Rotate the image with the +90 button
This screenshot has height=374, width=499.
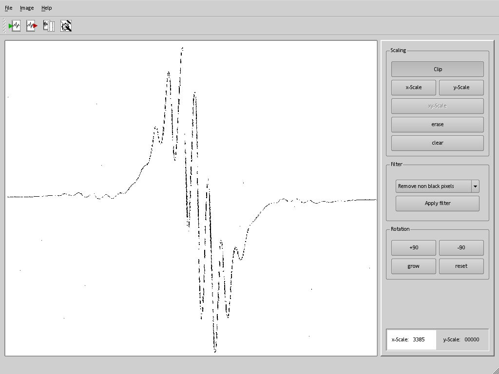coord(414,248)
